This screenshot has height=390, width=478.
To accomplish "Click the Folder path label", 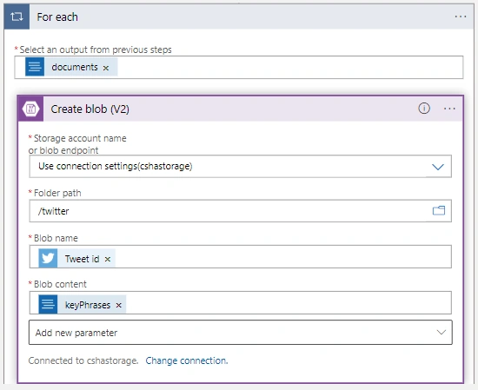I will click(x=57, y=193).
